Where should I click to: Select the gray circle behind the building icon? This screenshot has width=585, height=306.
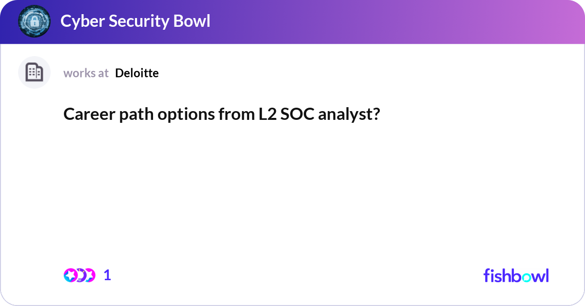(34, 72)
